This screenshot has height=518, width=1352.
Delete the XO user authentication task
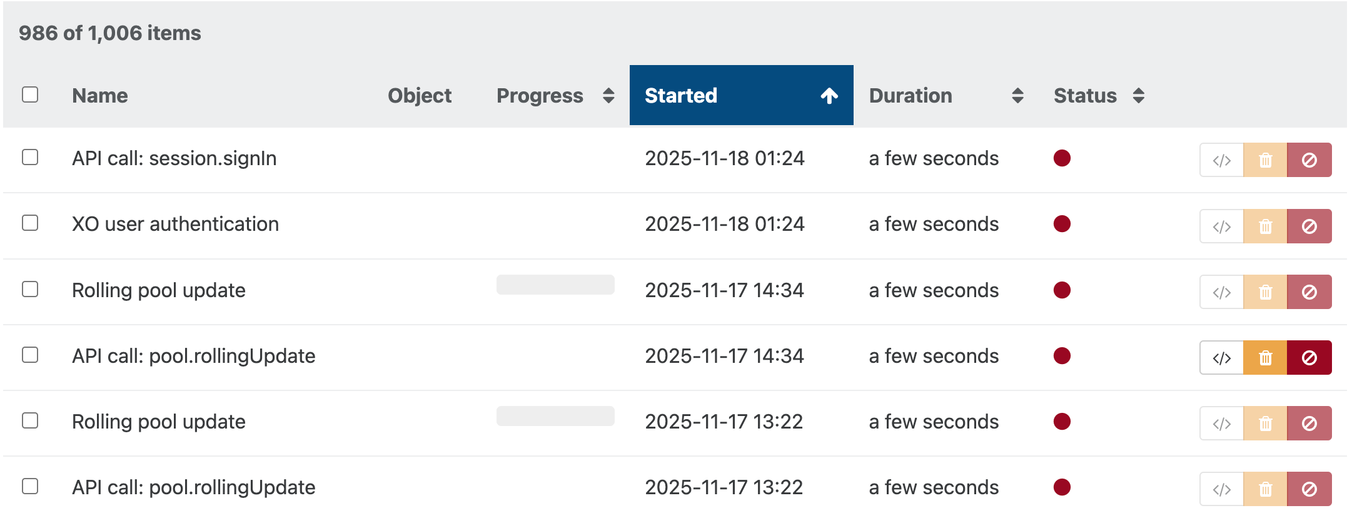tap(1265, 226)
